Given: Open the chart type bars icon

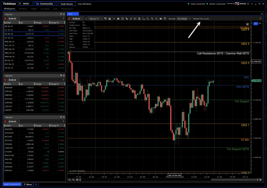Looking at the screenshot, I should pos(118,19).
